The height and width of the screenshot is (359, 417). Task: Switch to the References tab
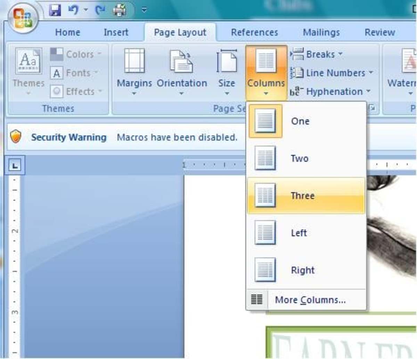coord(254,32)
